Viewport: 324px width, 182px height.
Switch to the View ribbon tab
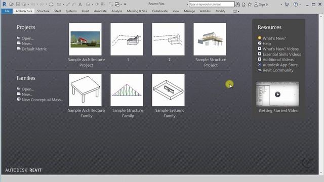tap(176, 11)
